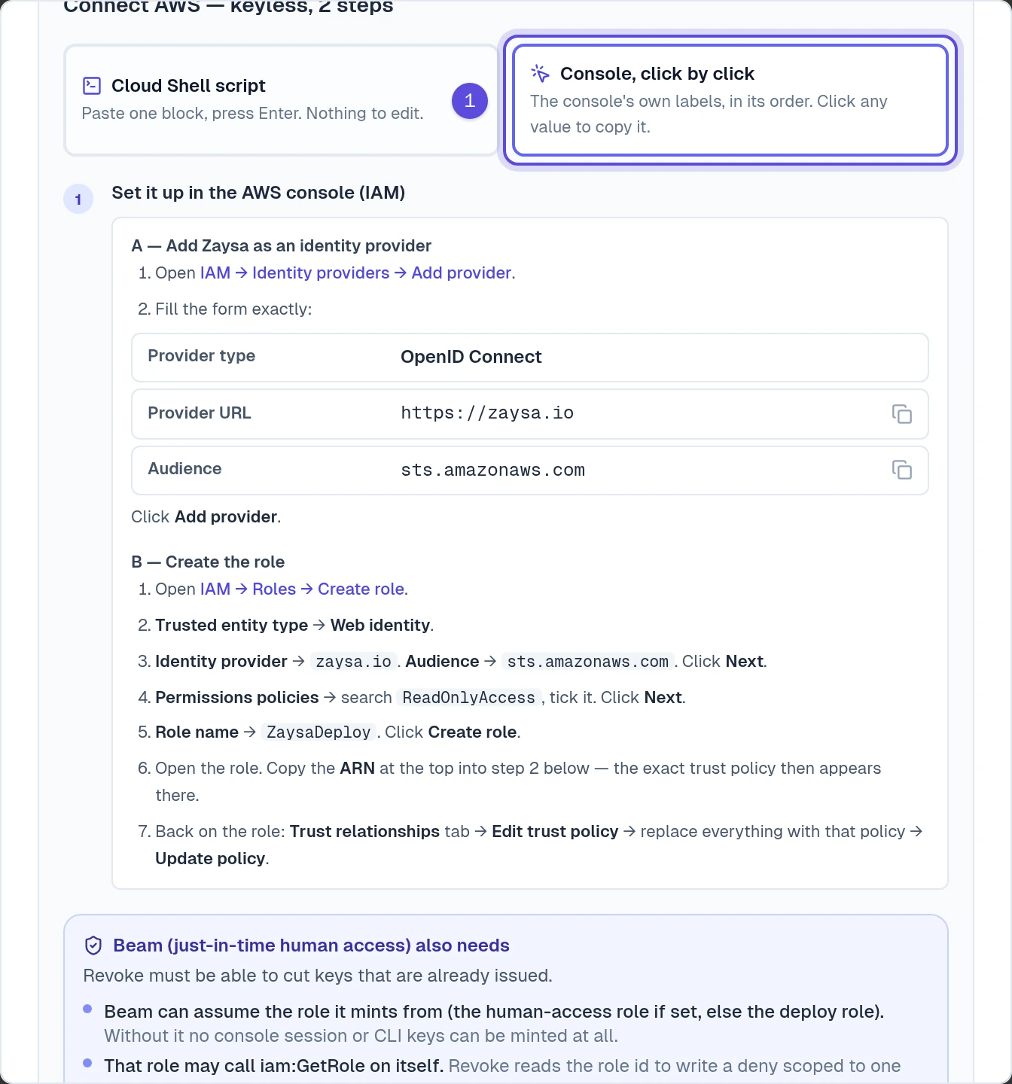Open the IAM link in section B
The image size is (1012, 1084).
pyautogui.click(x=215, y=589)
